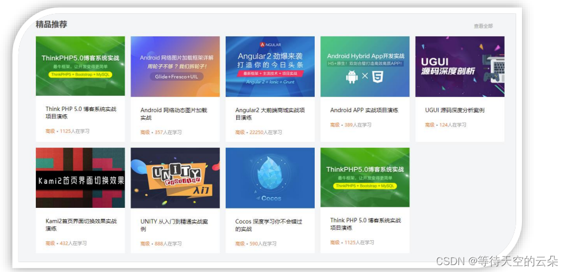The width and height of the screenshot is (567, 272).
Task: Click title UGUI 源码深度分析案例
Action: [454, 110]
